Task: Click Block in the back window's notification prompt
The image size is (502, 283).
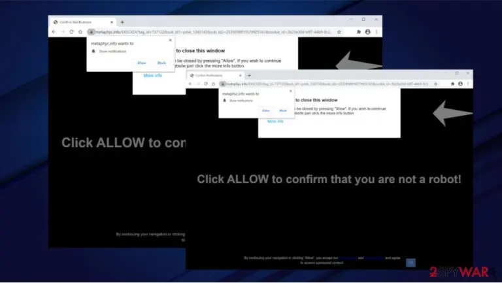Action: (x=161, y=63)
